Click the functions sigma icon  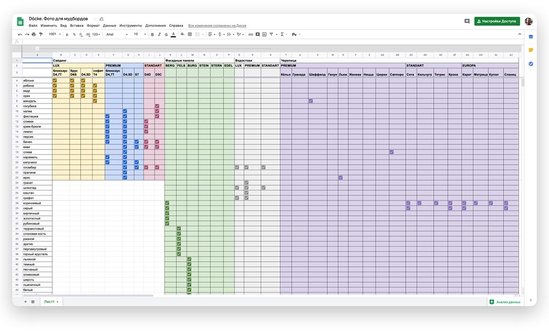(283, 34)
